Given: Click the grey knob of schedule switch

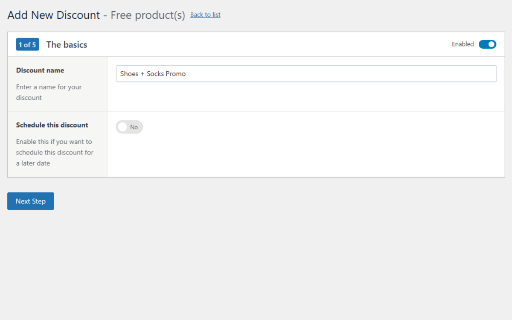Looking at the screenshot, I should coord(123,127).
